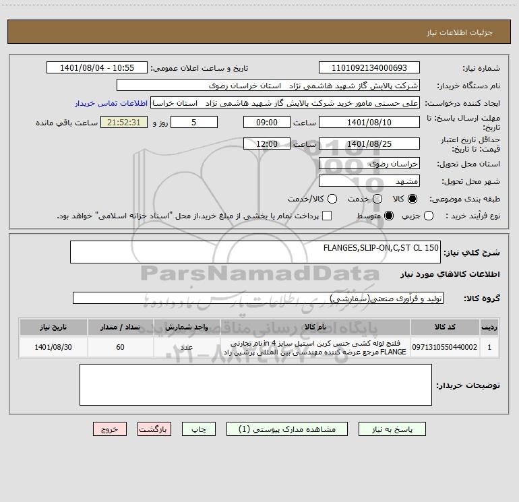Screen dimensions: 519x502
Task: Click the need date cell 1401/08/30
Action: click(53, 347)
